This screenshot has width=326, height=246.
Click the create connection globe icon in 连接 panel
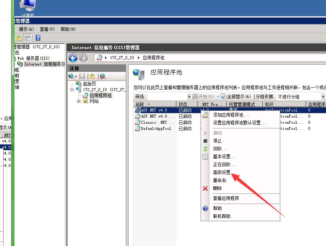pos(72,76)
